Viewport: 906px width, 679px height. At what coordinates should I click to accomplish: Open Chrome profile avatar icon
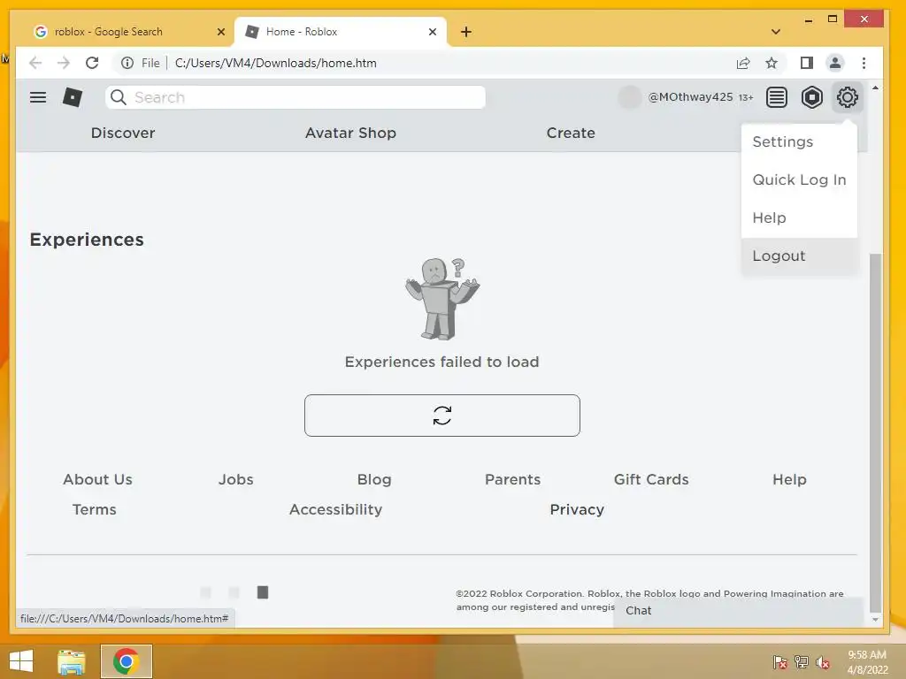pyautogui.click(x=835, y=63)
